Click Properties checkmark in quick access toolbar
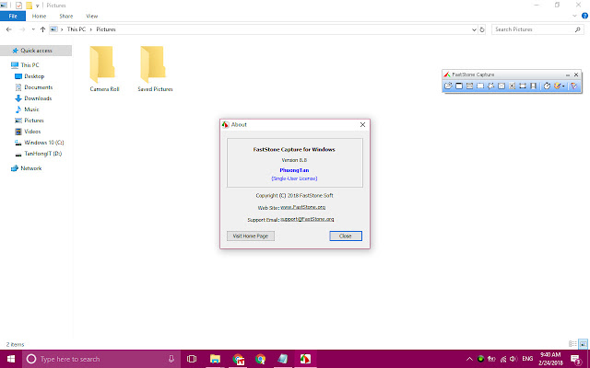The width and height of the screenshot is (590, 368). 18,6
